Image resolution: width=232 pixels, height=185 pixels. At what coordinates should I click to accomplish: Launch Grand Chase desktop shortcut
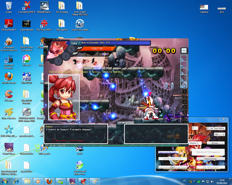tap(9, 149)
